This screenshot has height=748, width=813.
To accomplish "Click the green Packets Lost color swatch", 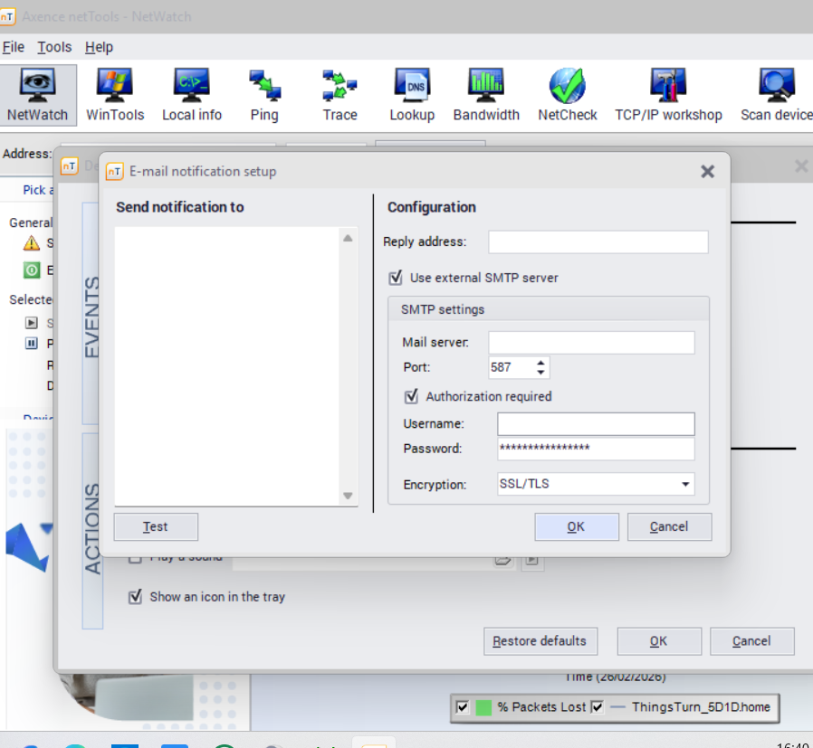I will tap(483, 707).
